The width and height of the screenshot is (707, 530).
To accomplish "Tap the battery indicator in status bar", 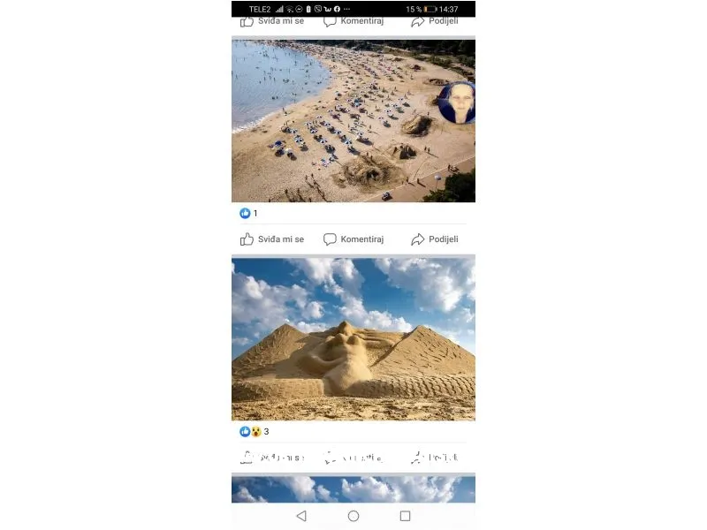I will pos(430,9).
